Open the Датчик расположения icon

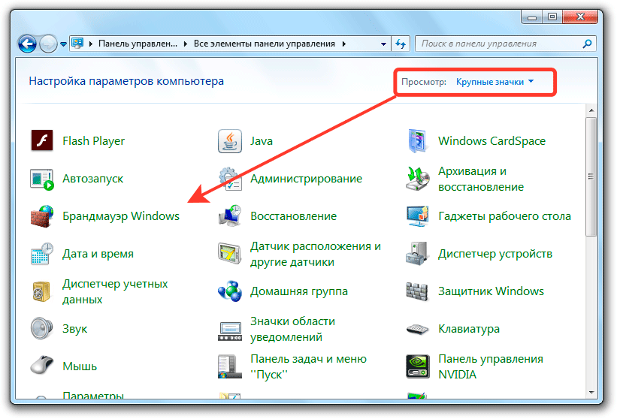click(x=229, y=254)
